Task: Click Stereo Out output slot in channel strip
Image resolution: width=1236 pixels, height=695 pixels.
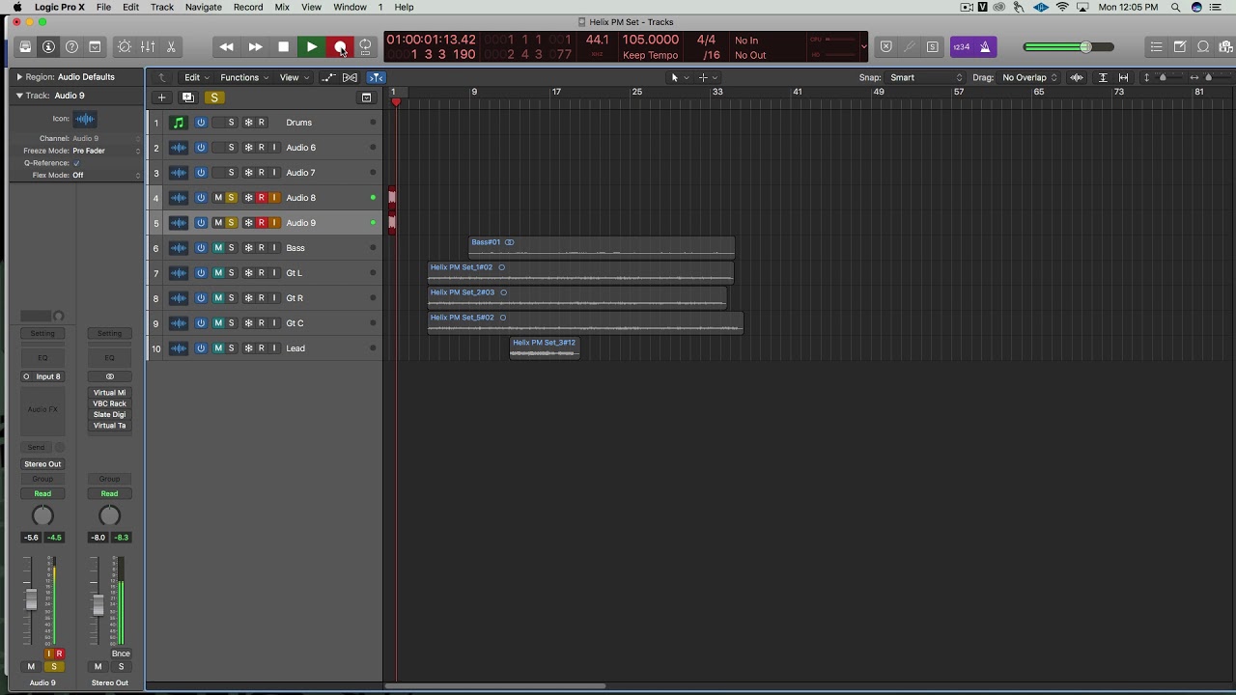Action: point(42,464)
